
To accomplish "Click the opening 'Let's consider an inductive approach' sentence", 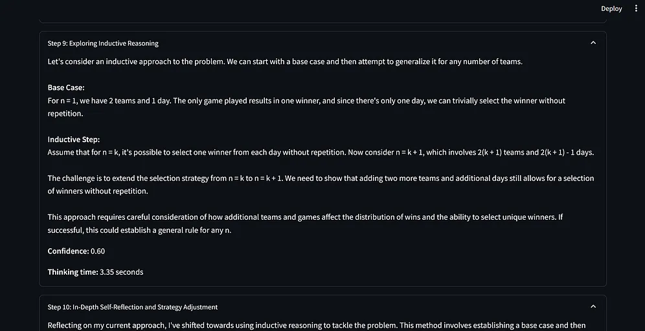I will tap(285, 61).
